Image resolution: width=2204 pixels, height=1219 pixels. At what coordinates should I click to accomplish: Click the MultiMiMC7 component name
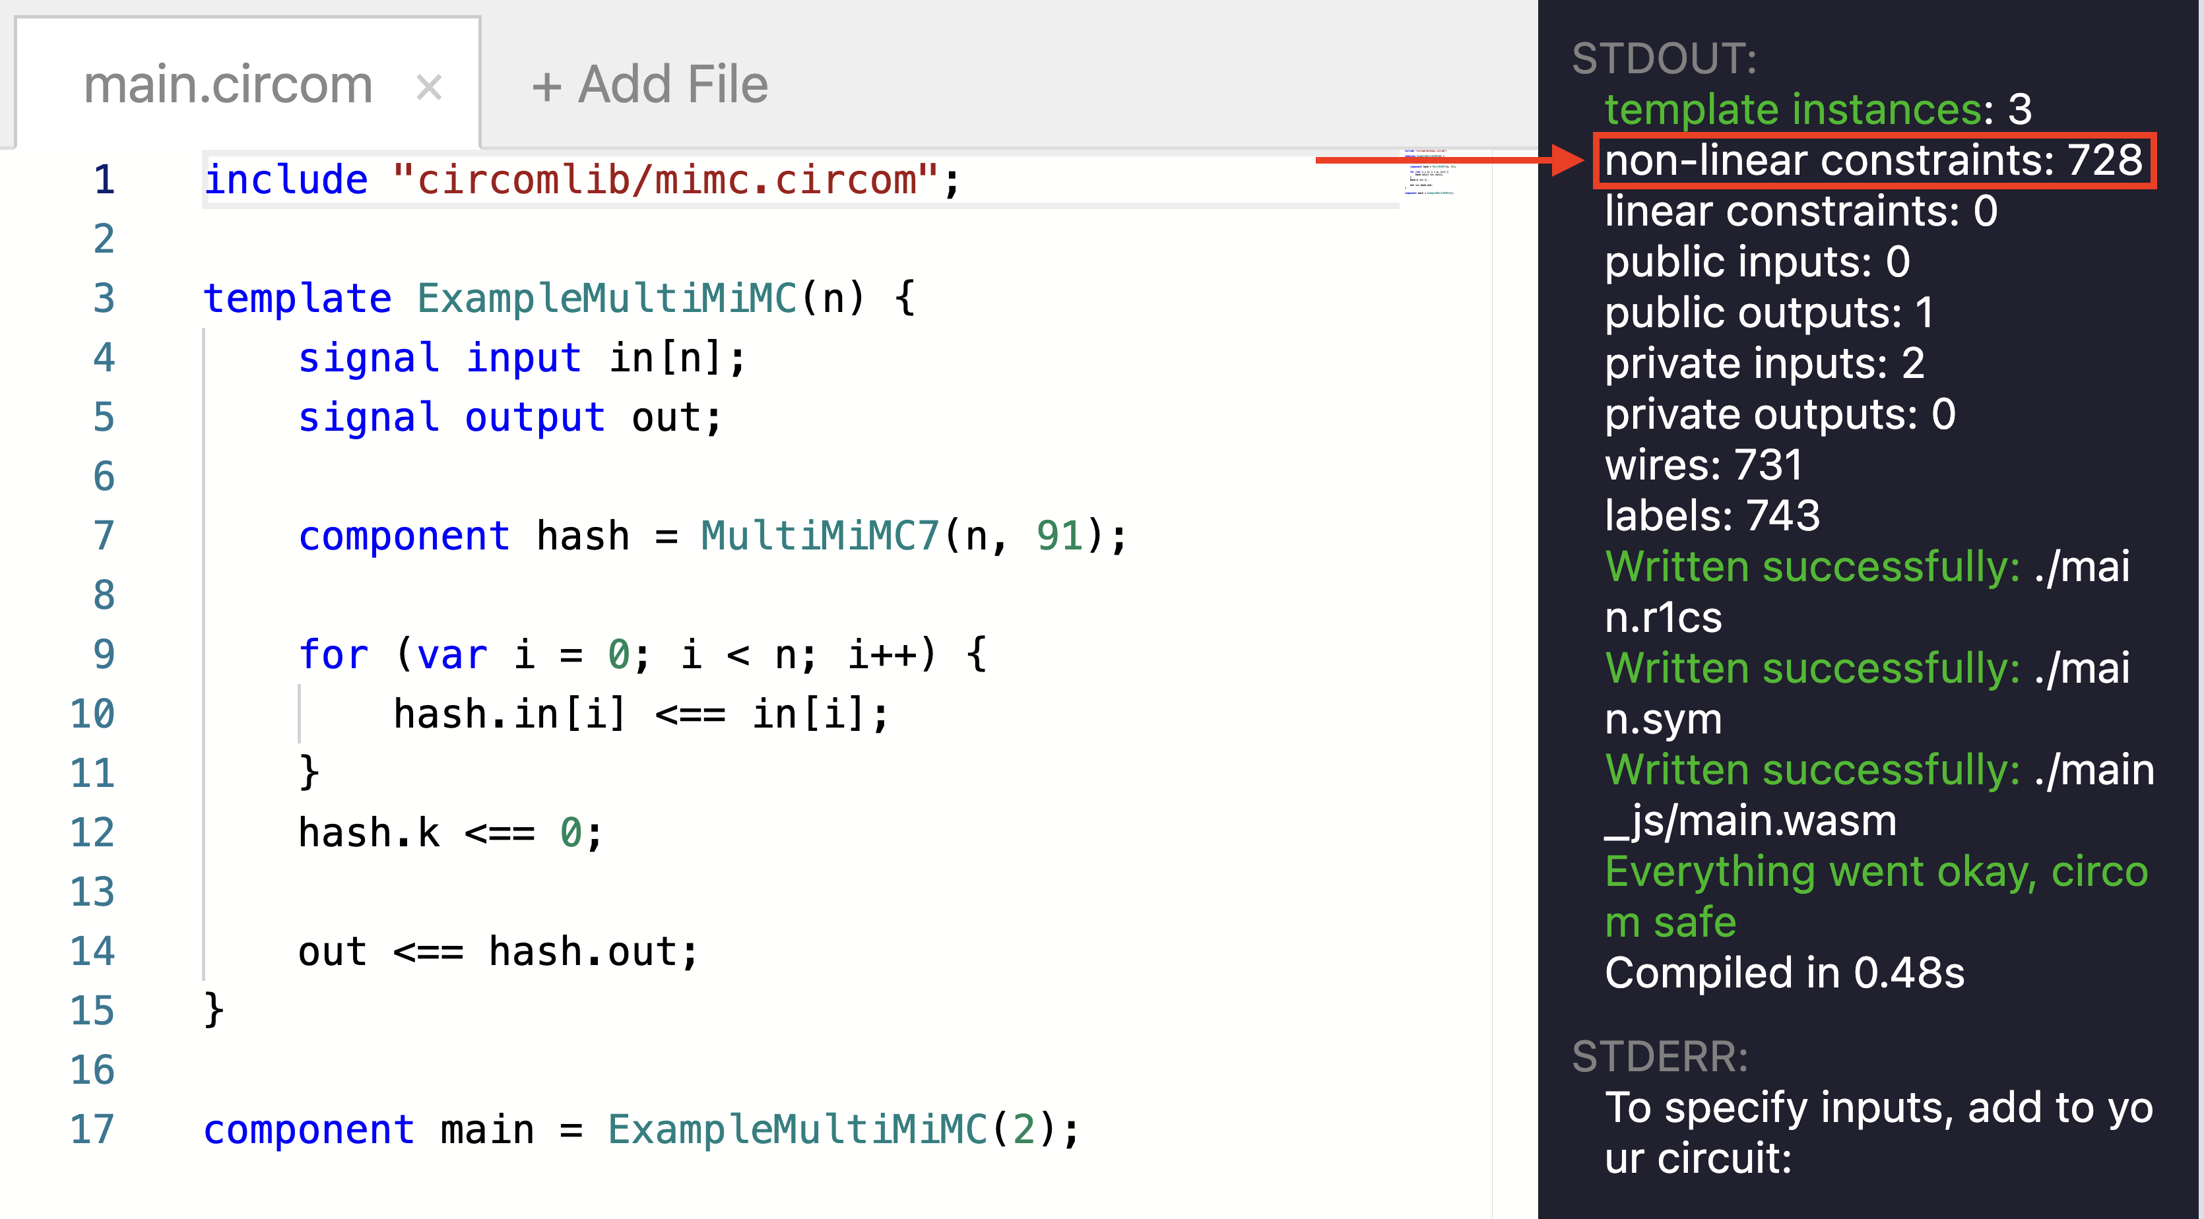click(820, 536)
